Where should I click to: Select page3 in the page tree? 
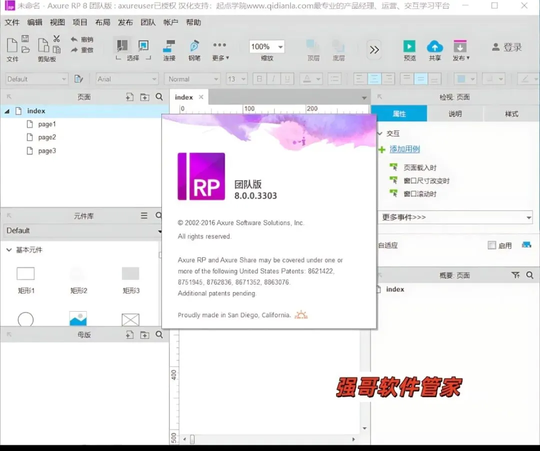click(x=47, y=151)
